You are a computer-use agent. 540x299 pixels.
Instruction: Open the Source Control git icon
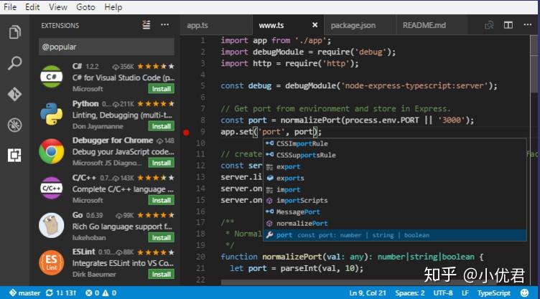(x=14, y=94)
